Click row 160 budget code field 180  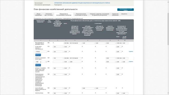click(x=58, y=93)
